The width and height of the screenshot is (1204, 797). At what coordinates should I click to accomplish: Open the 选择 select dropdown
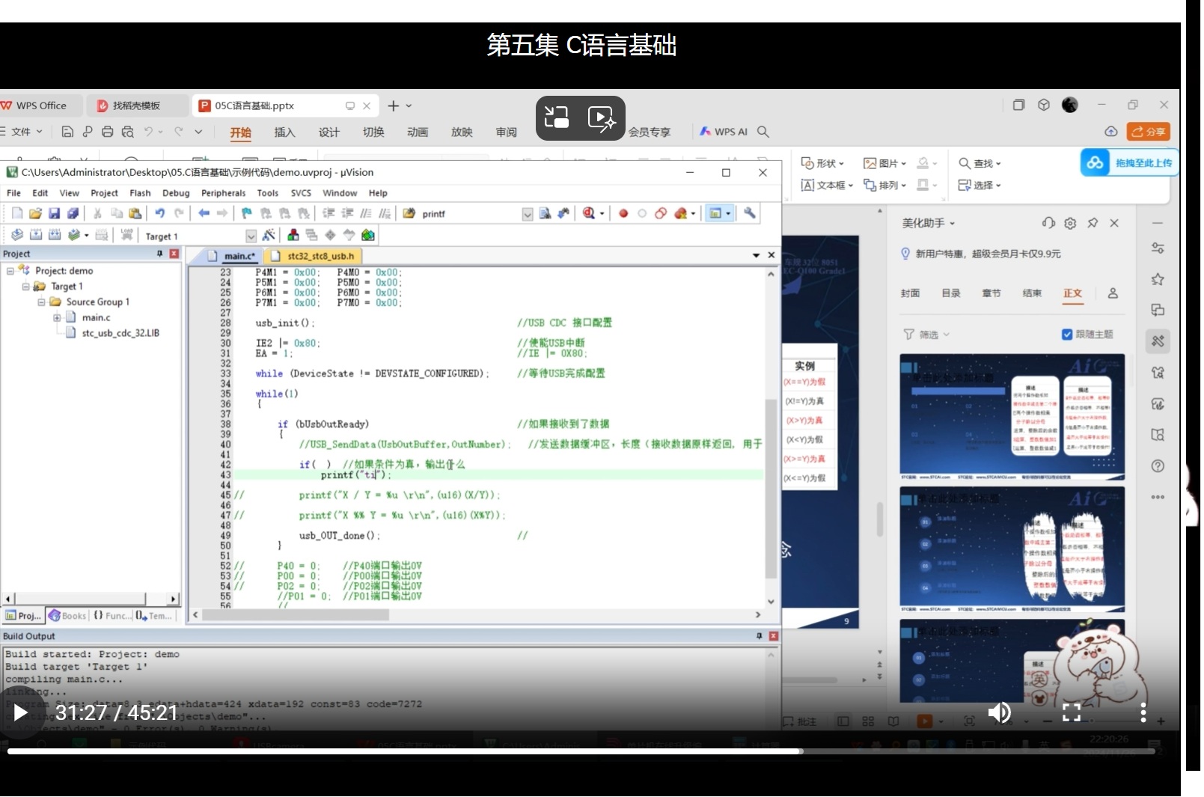point(980,185)
